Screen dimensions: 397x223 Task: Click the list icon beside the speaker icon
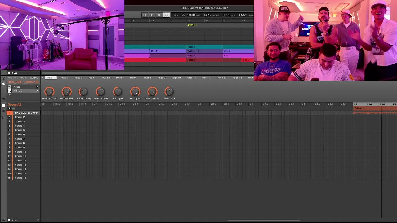[13, 108]
